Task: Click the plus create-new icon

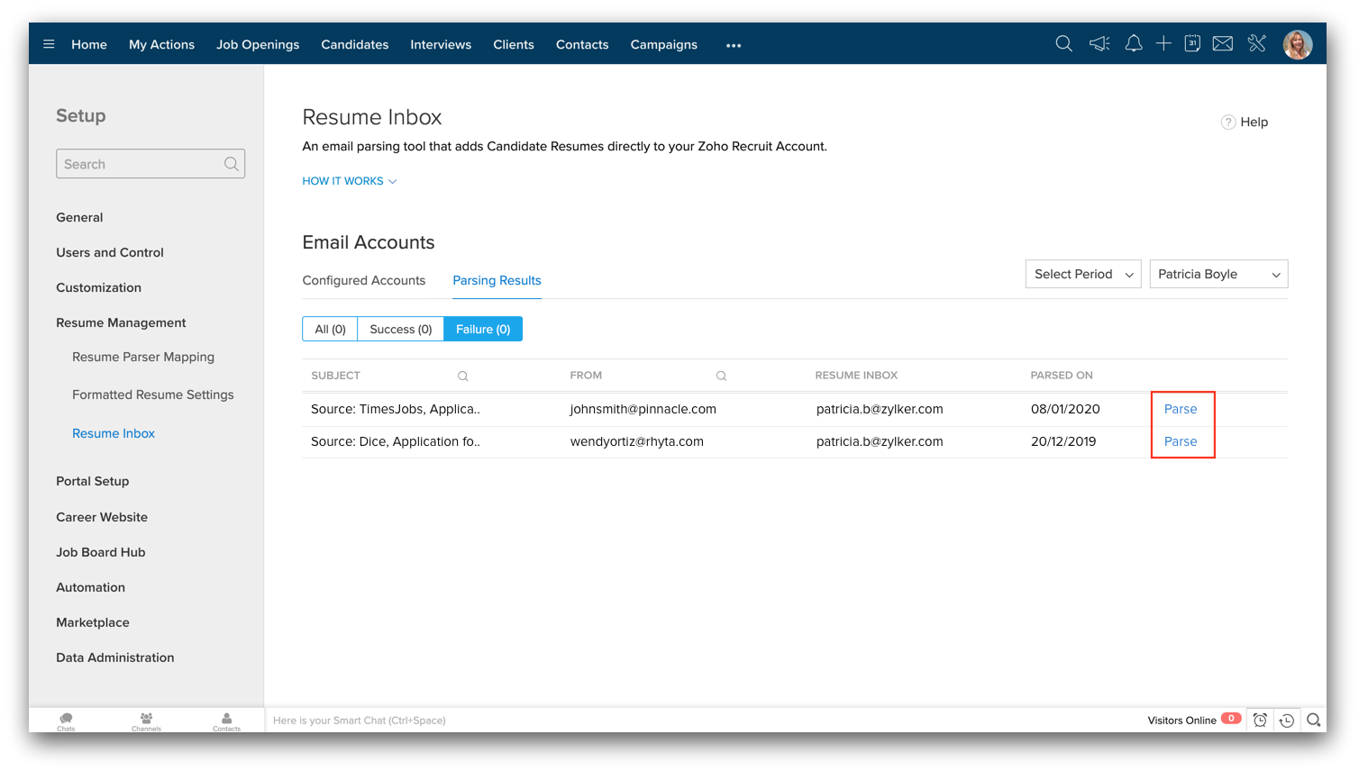Action: [1163, 43]
